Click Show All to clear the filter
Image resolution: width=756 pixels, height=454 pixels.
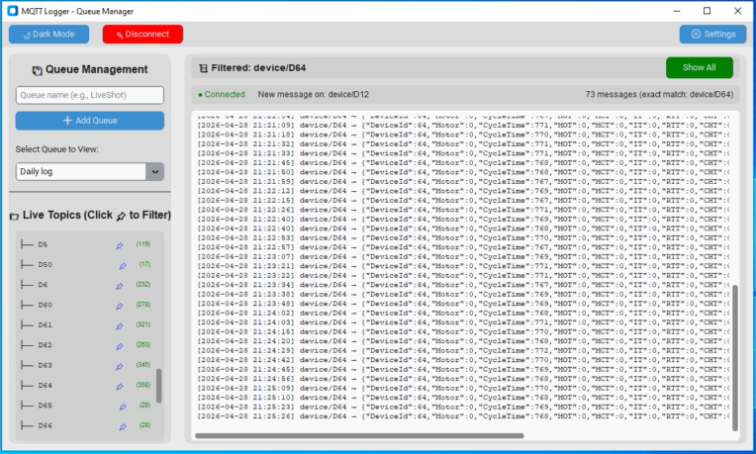pos(700,67)
